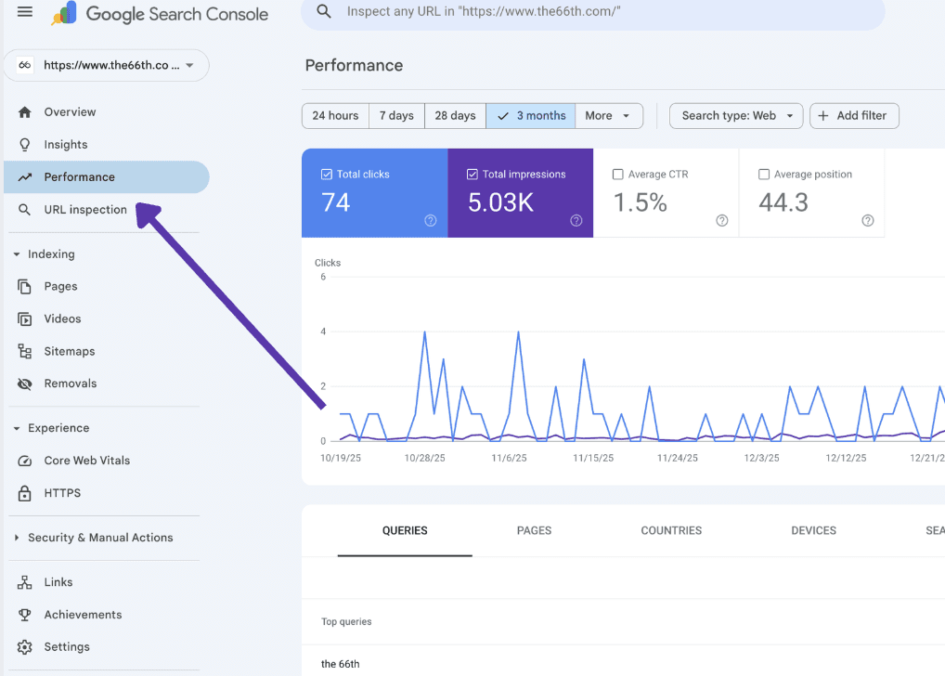Go to Sitemaps report

point(107,352)
